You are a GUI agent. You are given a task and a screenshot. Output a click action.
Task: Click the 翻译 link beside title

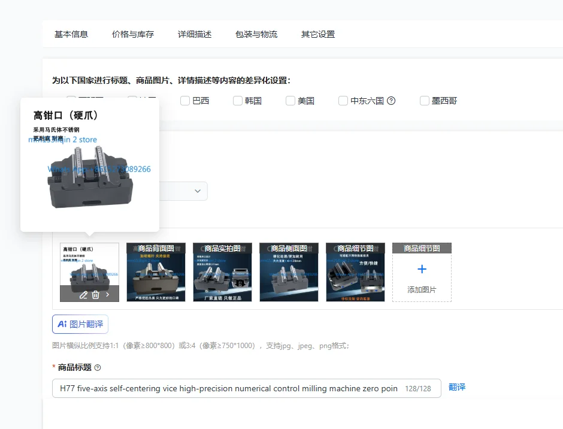(457, 387)
